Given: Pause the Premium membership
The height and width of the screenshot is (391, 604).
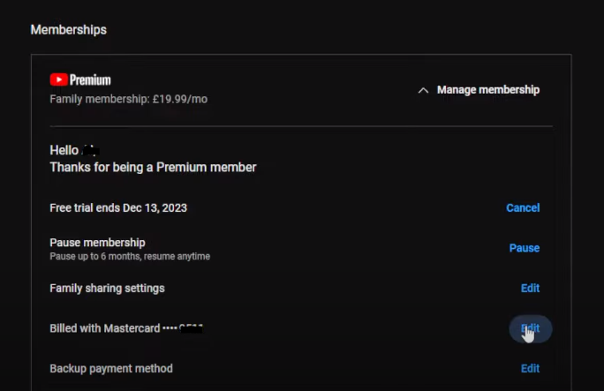Looking at the screenshot, I should pos(525,248).
